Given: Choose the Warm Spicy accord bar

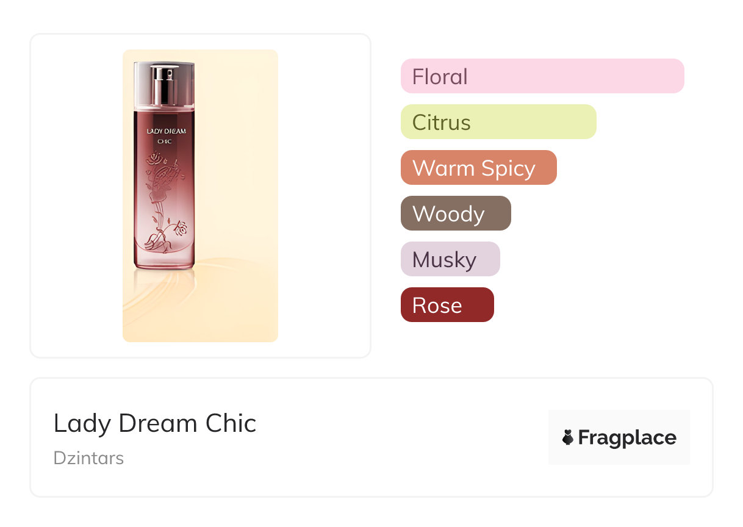Looking at the screenshot, I should [x=478, y=168].
